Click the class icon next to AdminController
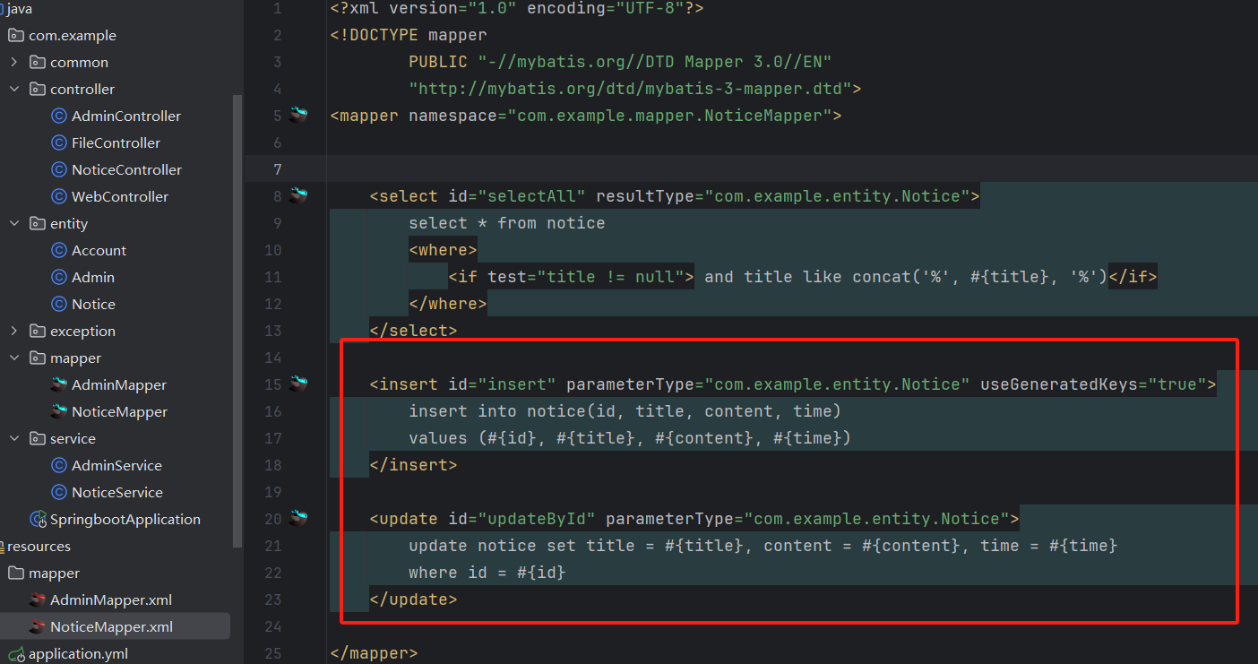 [59, 116]
